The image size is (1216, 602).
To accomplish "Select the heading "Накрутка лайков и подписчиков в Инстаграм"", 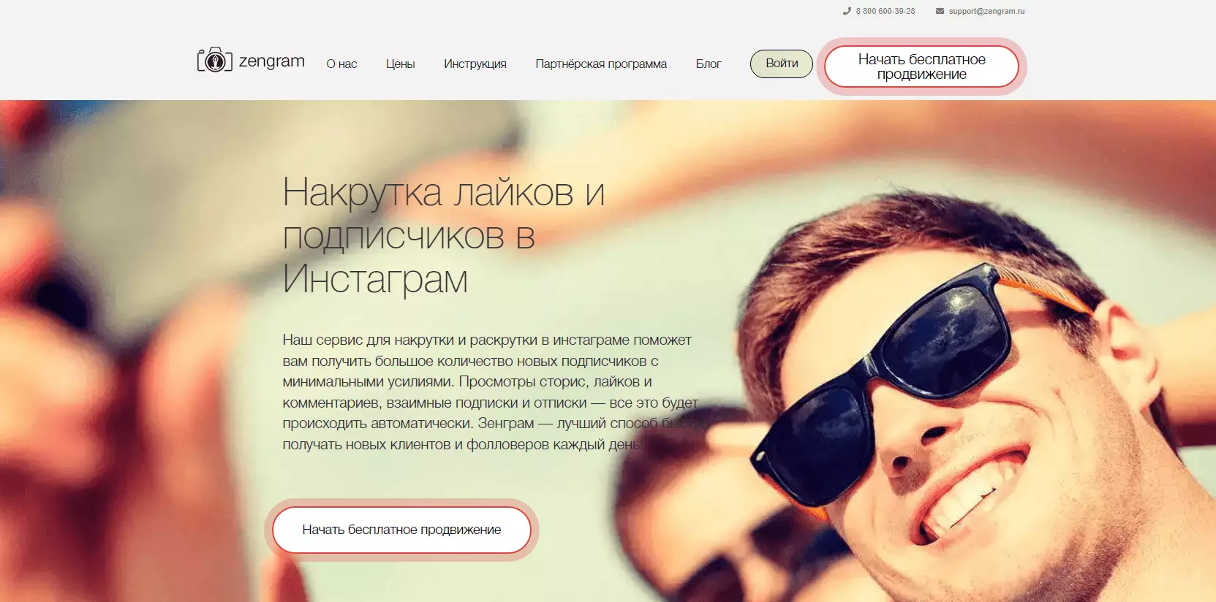I will [x=444, y=235].
